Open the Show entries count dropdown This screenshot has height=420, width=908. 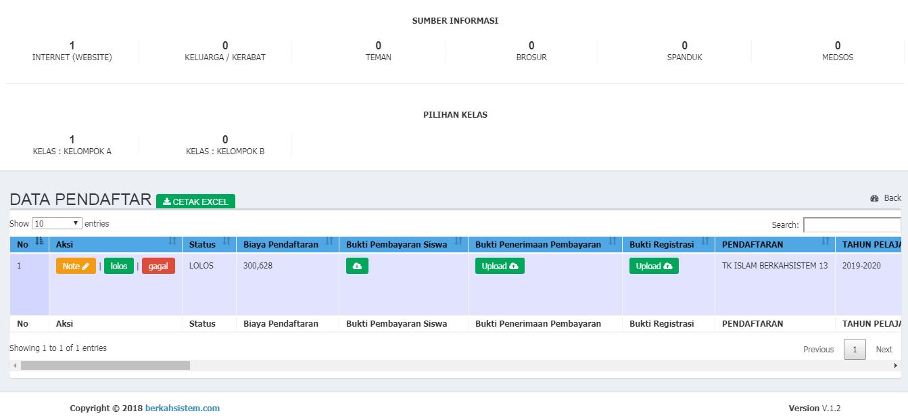coord(57,223)
